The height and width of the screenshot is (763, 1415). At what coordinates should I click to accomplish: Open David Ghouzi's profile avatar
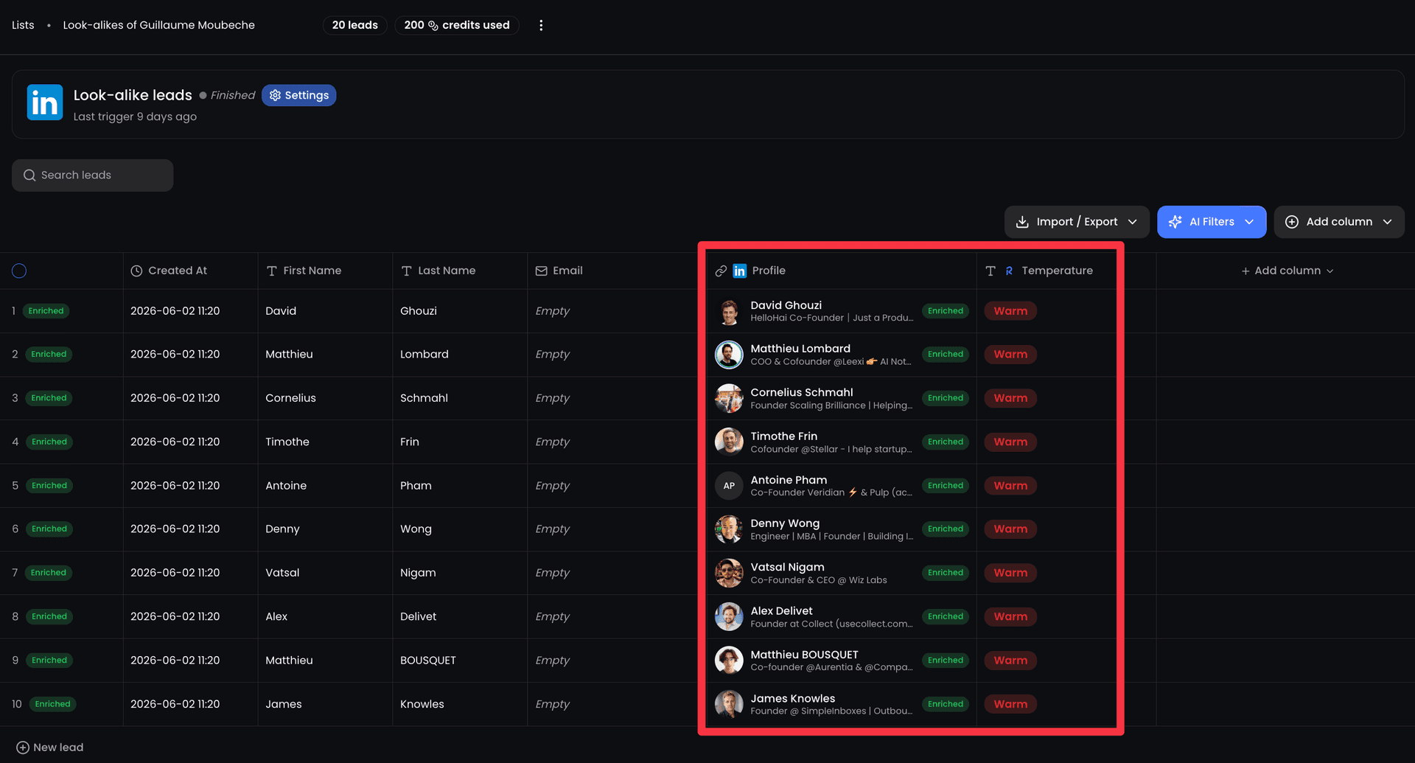[729, 311]
